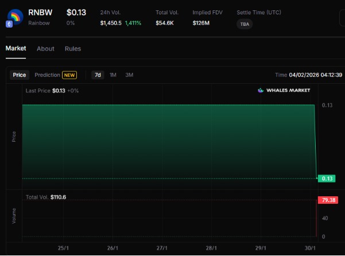Screen dimensions: 345x256
Task: Open the Rules tab
Action: point(73,49)
